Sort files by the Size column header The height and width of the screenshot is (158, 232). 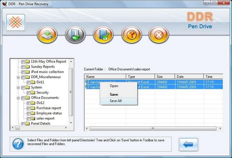click(165, 77)
